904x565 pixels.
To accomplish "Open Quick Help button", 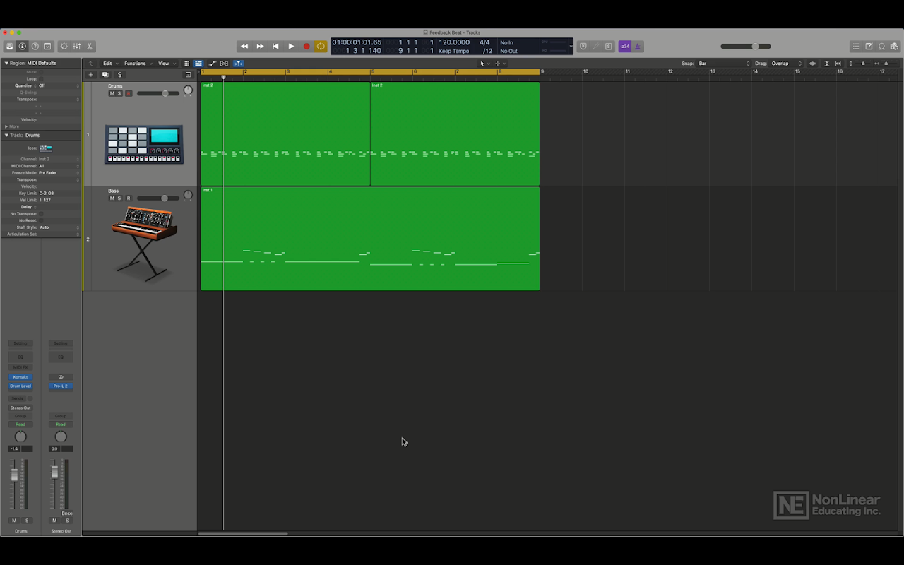I will click(35, 47).
